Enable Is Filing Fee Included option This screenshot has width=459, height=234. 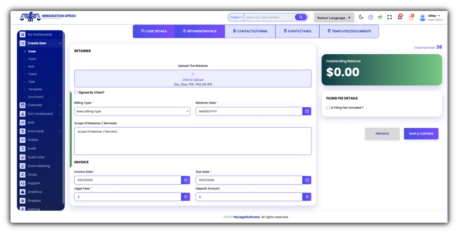coord(328,108)
